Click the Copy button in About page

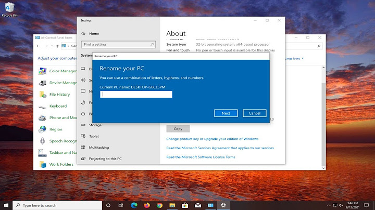coord(178,128)
